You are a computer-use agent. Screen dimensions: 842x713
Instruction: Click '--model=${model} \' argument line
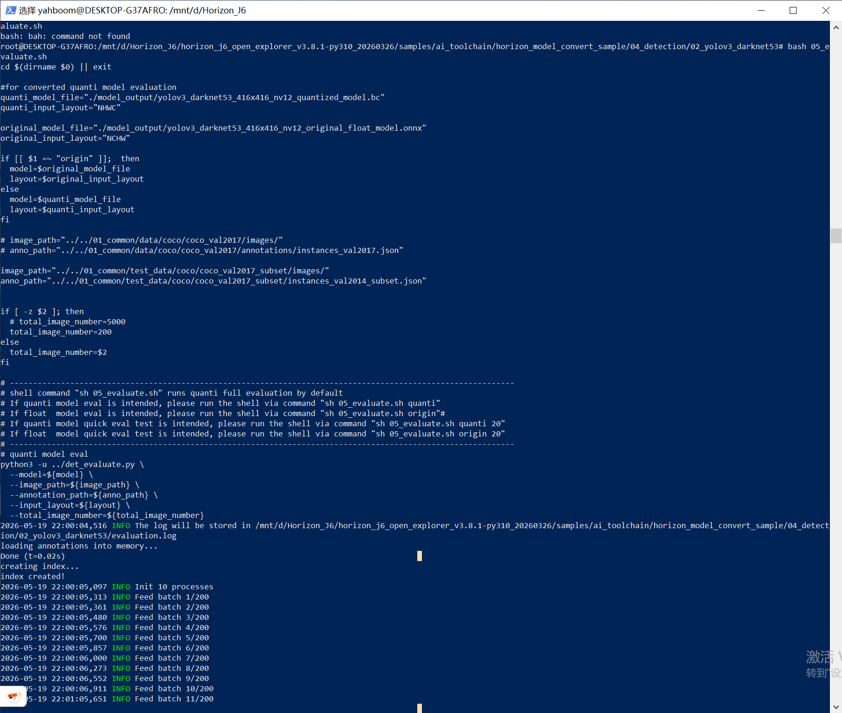coord(51,474)
